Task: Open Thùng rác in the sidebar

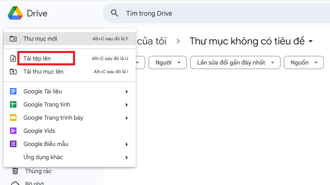Action: coord(38,171)
